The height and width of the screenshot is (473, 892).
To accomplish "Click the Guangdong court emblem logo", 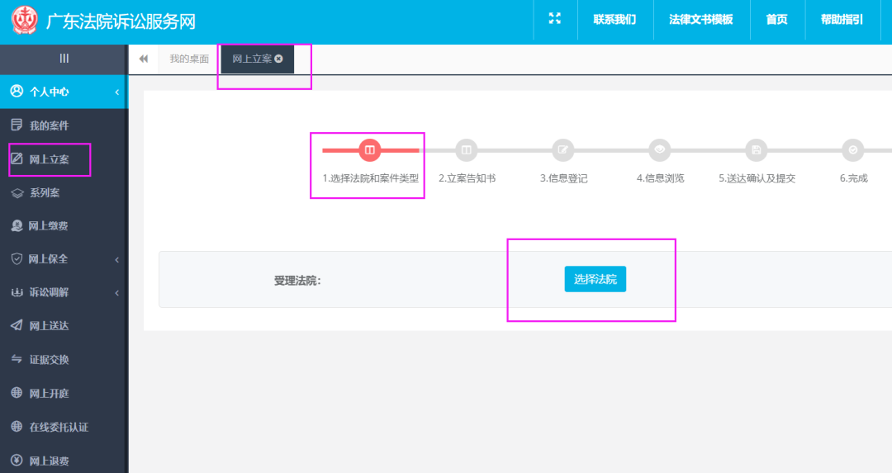I will click(x=25, y=21).
